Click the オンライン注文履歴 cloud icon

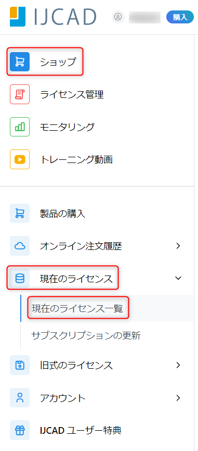20,246
